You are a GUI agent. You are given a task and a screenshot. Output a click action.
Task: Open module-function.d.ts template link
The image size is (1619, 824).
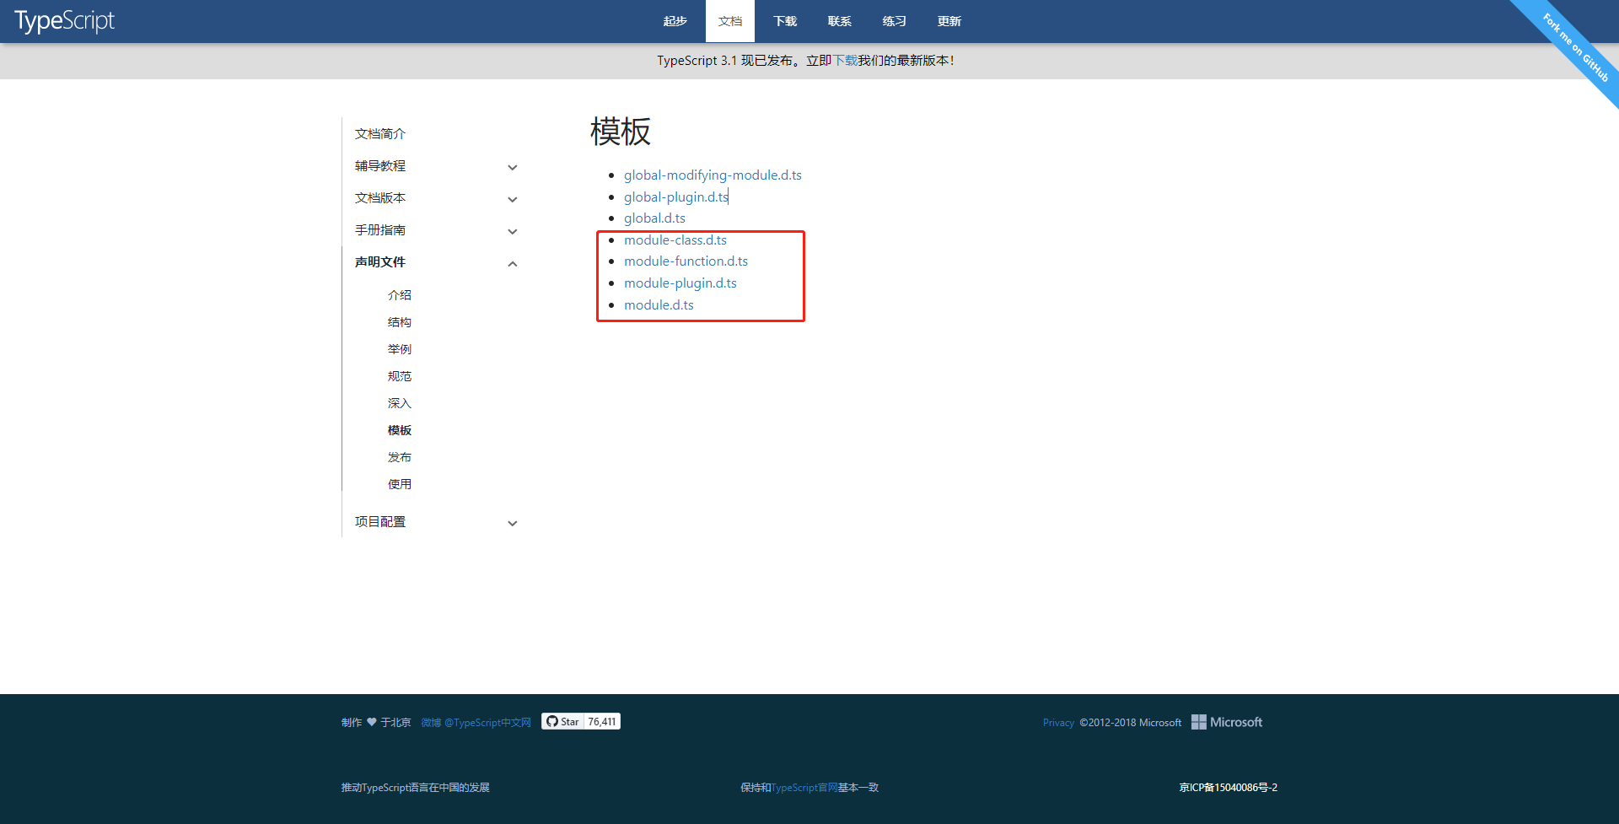pyautogui.click(x=686, y=261)
